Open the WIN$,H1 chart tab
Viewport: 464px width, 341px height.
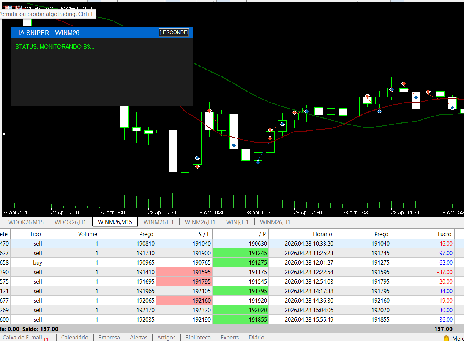237,222
